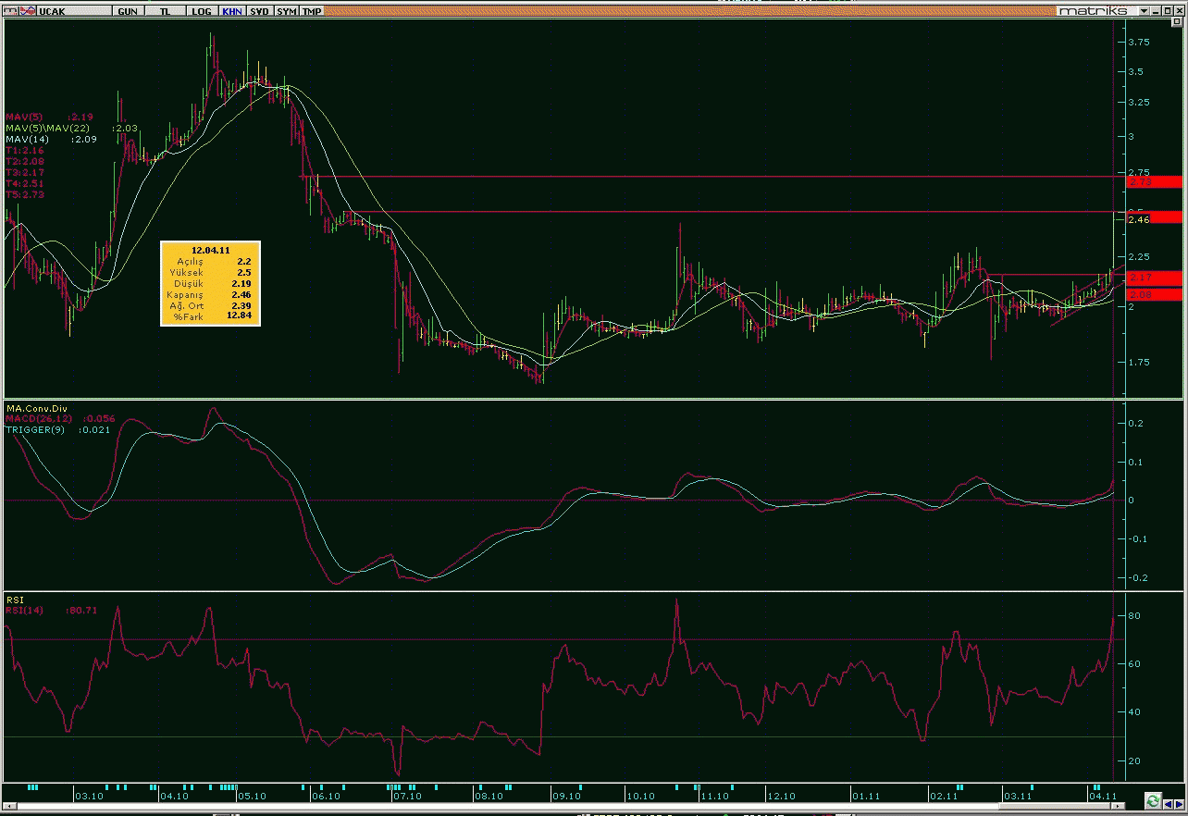1188x816 pixels.
Task: Click the 02.11 date on time axis
Action: click(944, 796)
